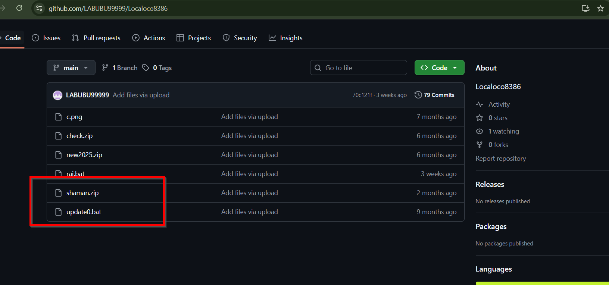609x285 pixels.
Task: Switch to the Pull requests tab
Action: pos(96,38)
